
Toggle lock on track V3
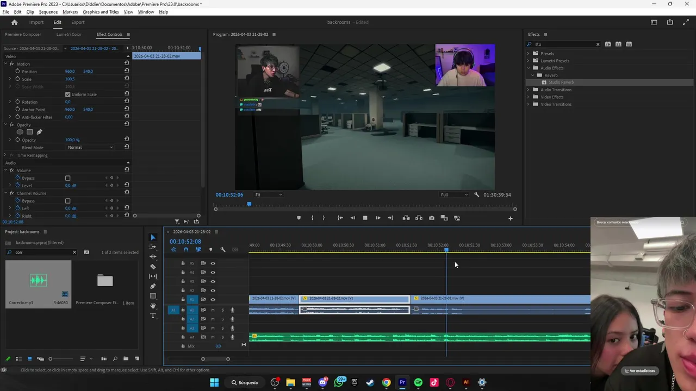(183, 281)
